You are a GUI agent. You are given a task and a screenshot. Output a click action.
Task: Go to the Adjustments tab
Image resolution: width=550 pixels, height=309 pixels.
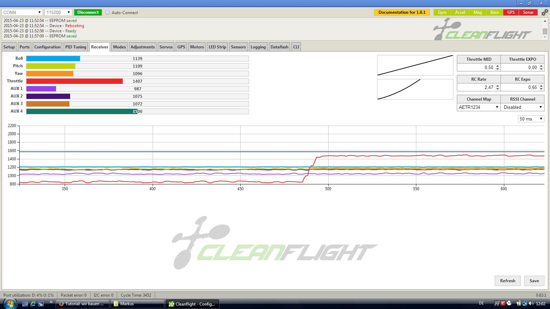143,47
